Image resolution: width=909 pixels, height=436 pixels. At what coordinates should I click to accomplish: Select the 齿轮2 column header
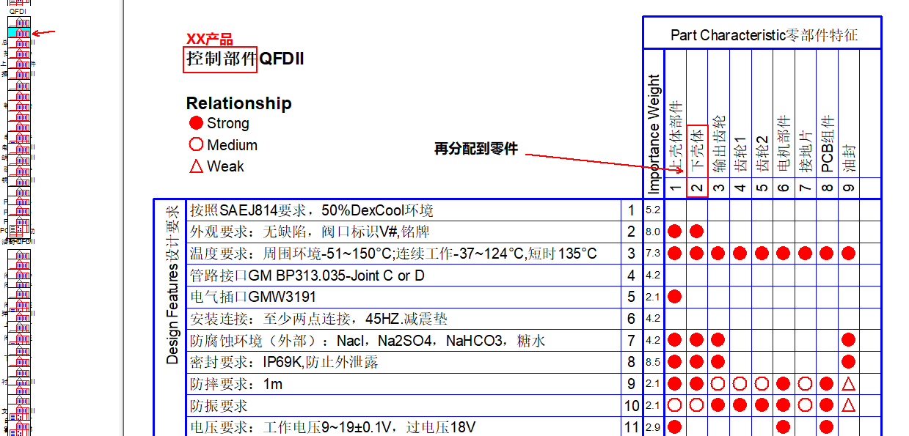[762, 154]
